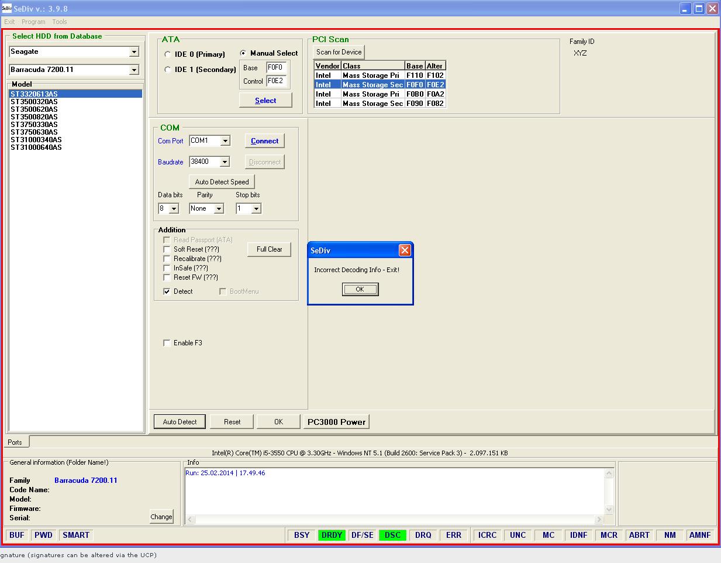Click the green DRDY status indicator
Screen dimensions: 721x563
coord(332,535)
